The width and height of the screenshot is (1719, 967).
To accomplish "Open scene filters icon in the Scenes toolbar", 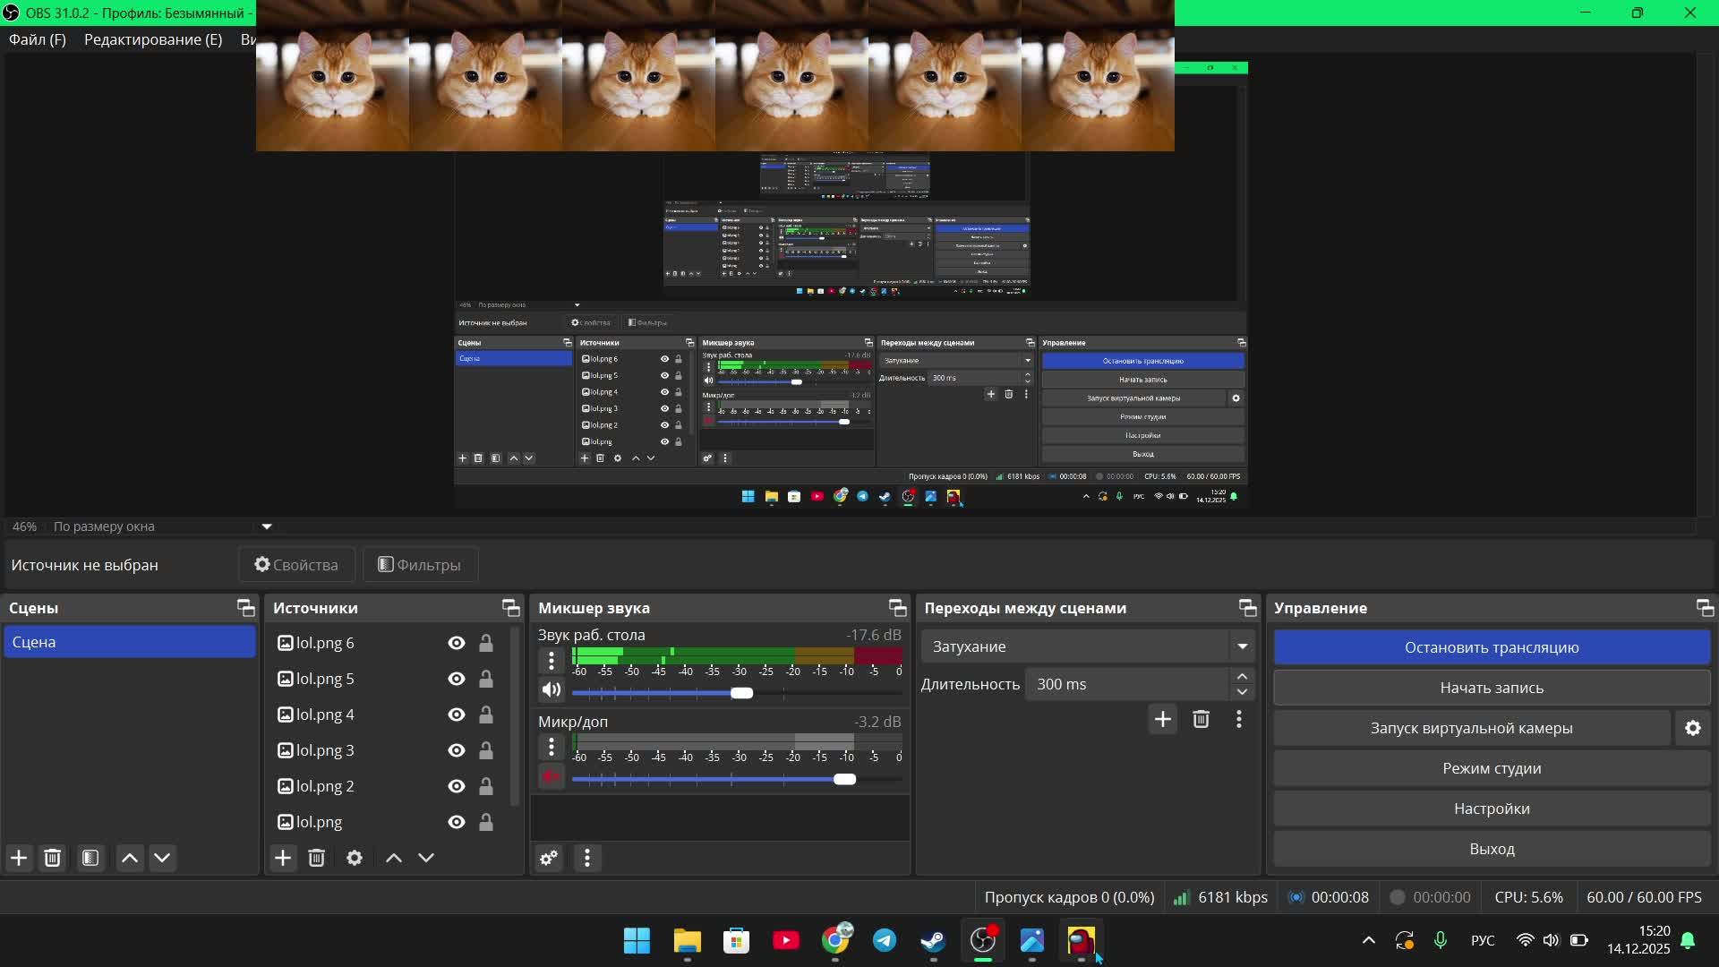I will tap(90, 858).
